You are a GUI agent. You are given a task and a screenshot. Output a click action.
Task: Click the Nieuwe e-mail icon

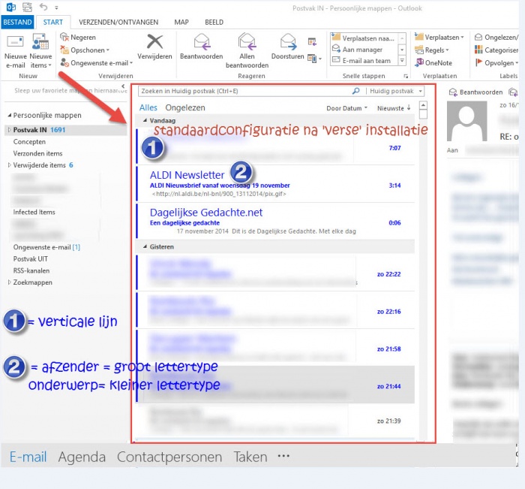point(16,42)
